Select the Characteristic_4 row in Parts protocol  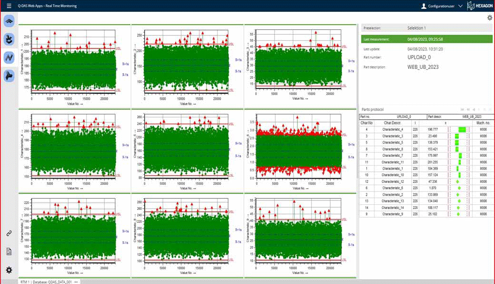pyautogui.click(x=393, y=129)
